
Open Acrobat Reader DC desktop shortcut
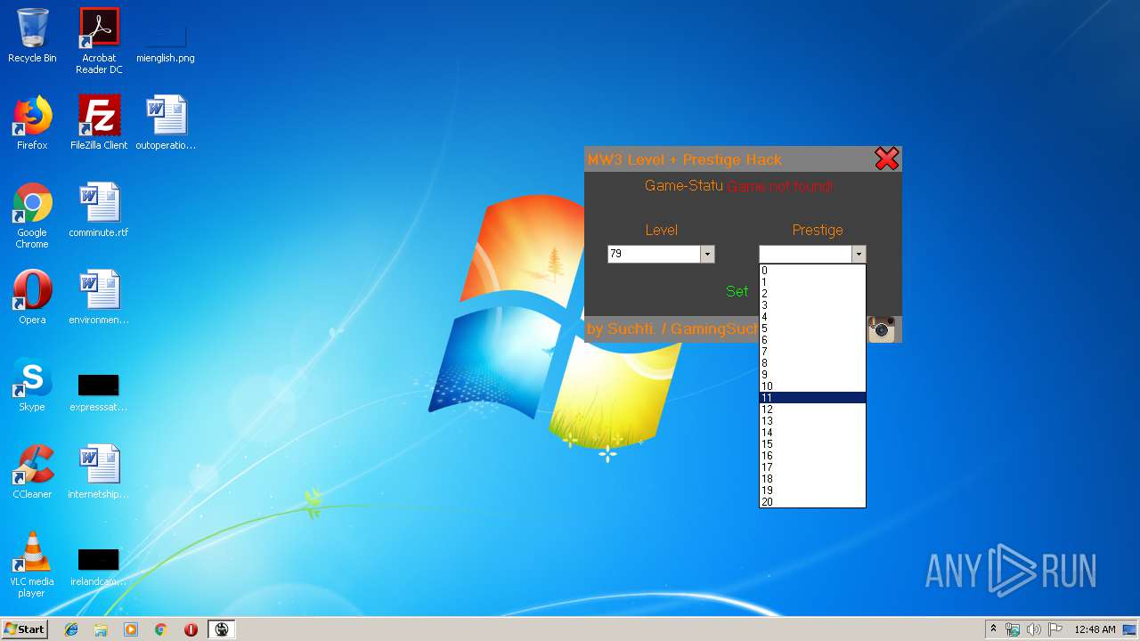[x=99, y=41]
